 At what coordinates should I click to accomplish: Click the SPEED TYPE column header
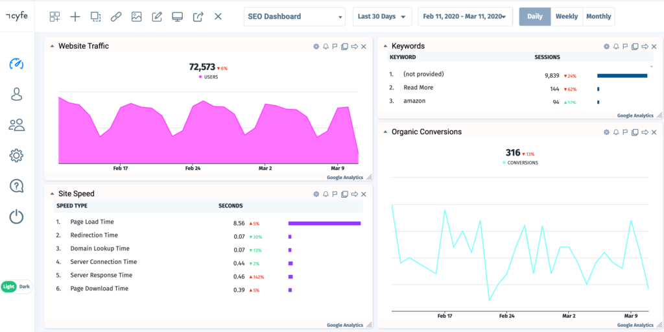coord(72,206)
